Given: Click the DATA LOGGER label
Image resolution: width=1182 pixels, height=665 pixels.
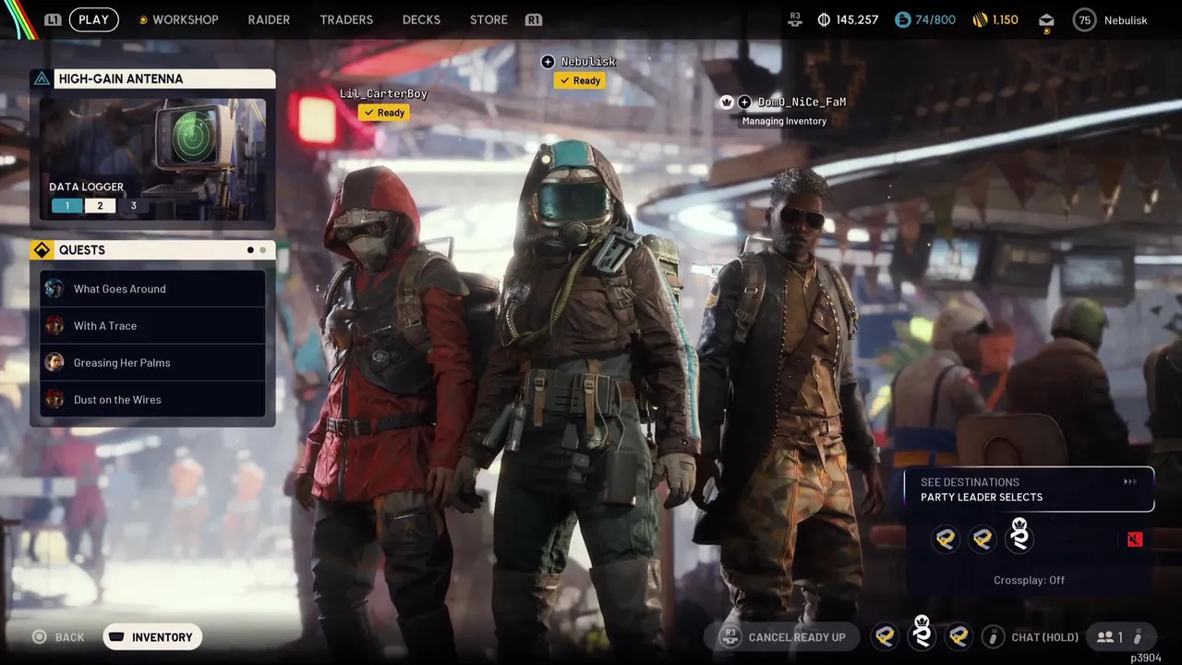Looking at the screenshot, I should tap(86, 187).
